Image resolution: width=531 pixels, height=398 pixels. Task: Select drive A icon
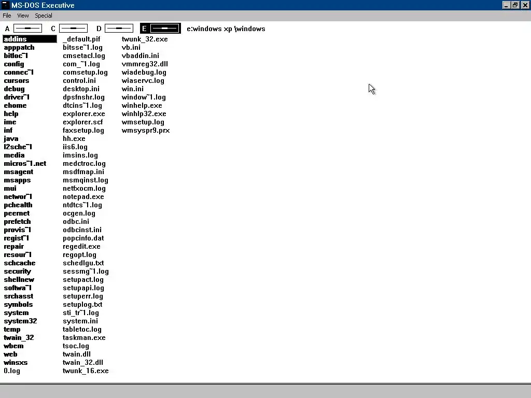coord(27,29)
